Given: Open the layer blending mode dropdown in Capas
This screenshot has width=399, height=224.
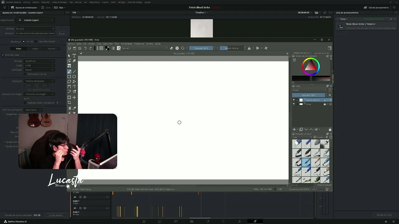Looking at the screenshot, I should coord(309,90).
